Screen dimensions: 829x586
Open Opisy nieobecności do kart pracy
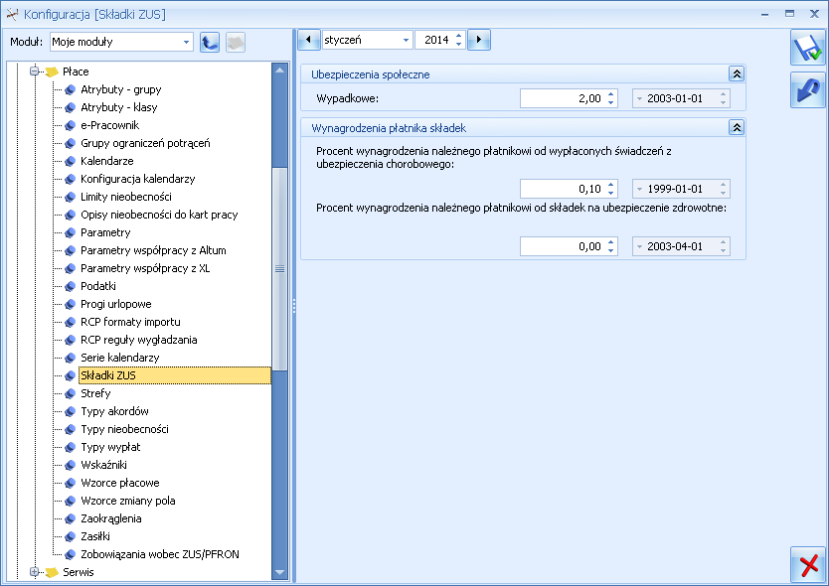[x=159, y=216]
